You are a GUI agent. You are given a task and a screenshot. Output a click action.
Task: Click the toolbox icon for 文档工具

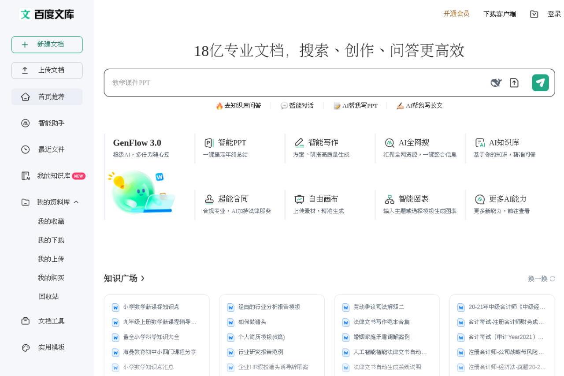[26, 321]
